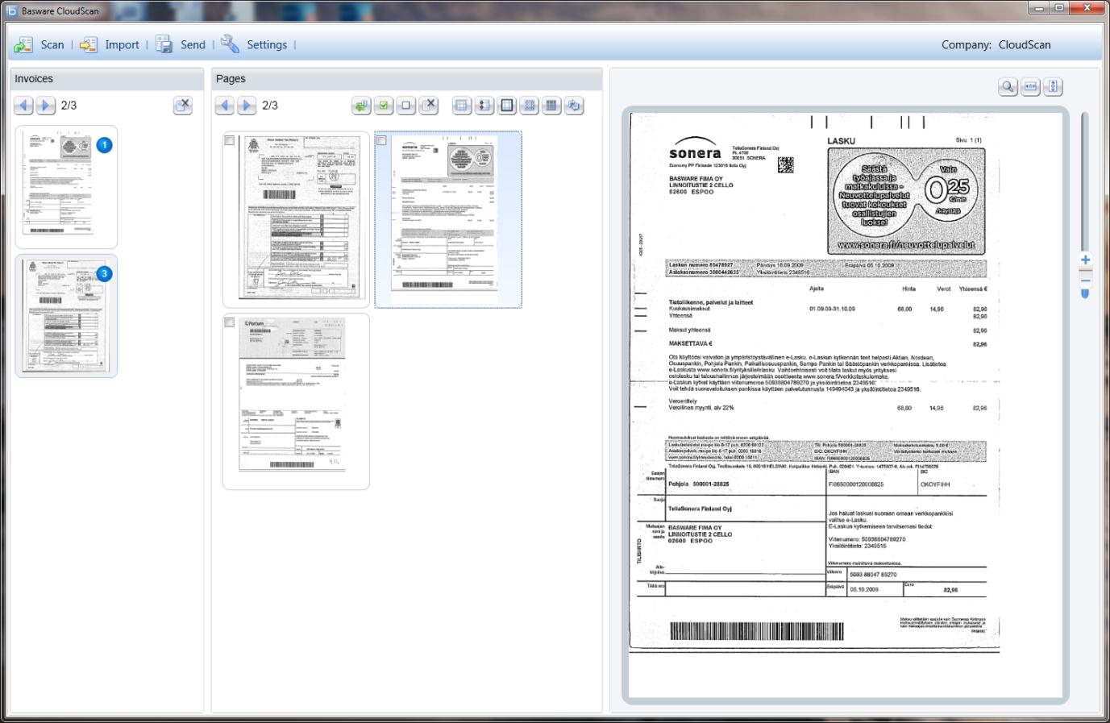Screen dimensions: 1110x723
Task: Open Settings from the toolbar
Action: (x=253, y=45)
